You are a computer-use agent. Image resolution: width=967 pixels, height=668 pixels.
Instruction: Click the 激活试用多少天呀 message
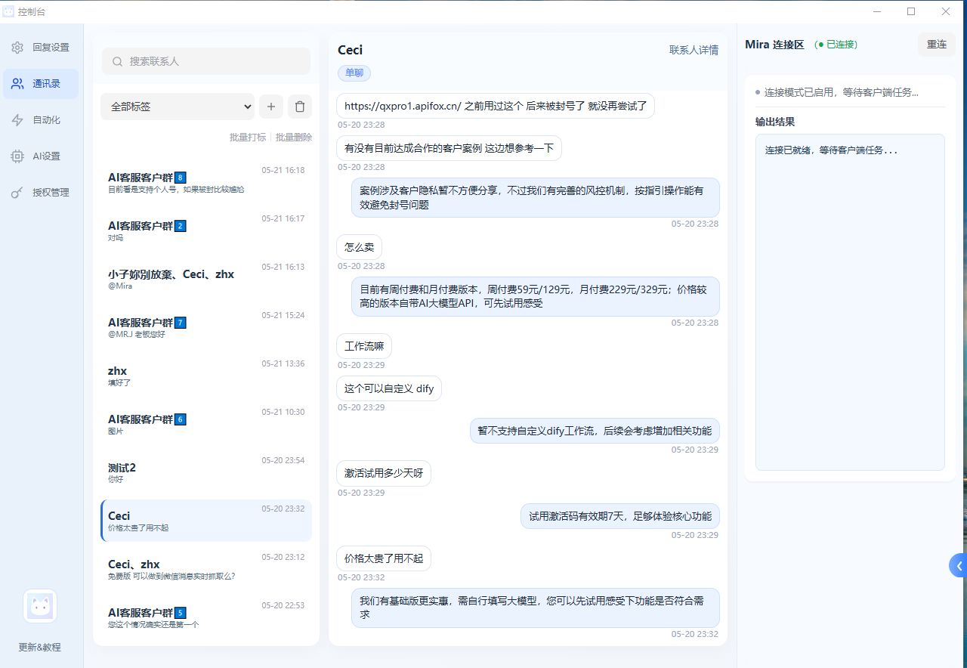coord(384,473)
